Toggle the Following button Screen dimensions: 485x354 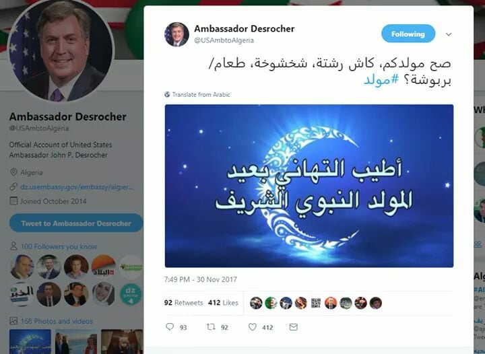coord(408,34)
